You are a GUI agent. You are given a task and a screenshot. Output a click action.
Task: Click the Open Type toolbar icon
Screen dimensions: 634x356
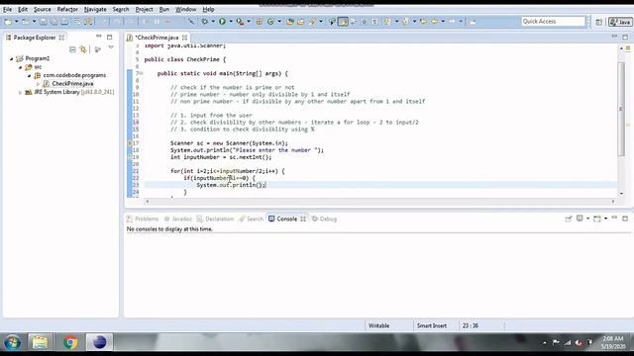(290, 22)
